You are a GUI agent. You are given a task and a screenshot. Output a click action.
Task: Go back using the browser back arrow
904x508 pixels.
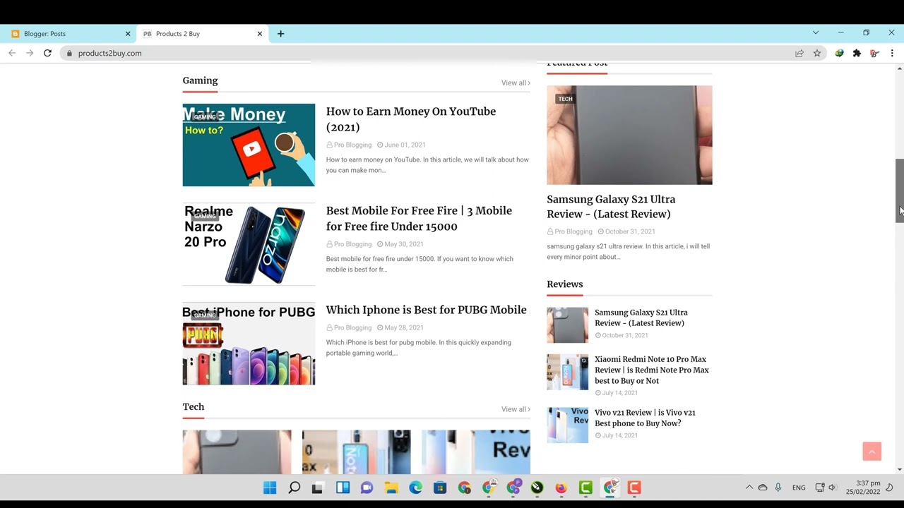(12, 53)
